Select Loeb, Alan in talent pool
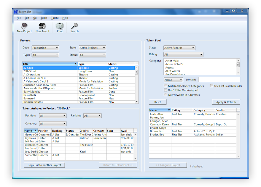The image size is (261, 187). pos(193,114)
